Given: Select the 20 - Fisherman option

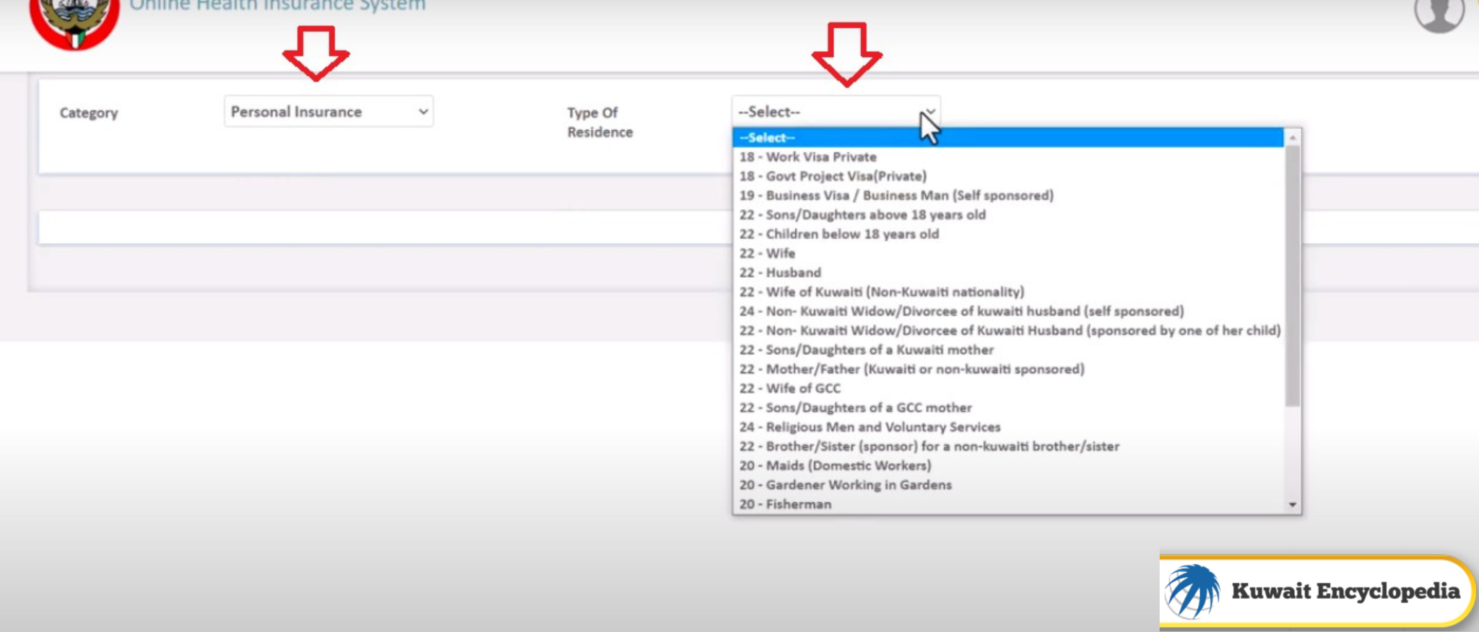Looking at the screenshot, I should [785, 504].
